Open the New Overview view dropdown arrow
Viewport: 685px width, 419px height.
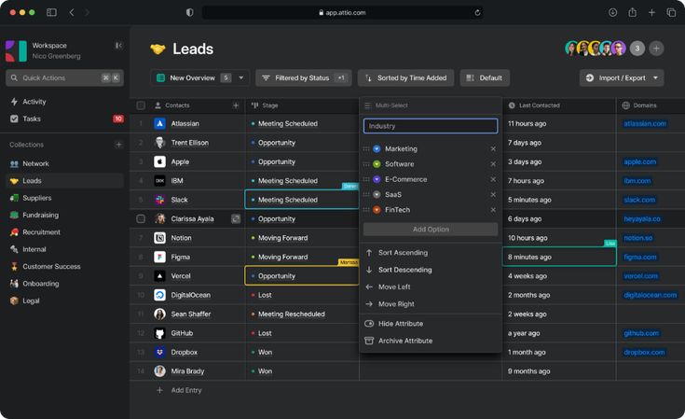coord(241,77)
